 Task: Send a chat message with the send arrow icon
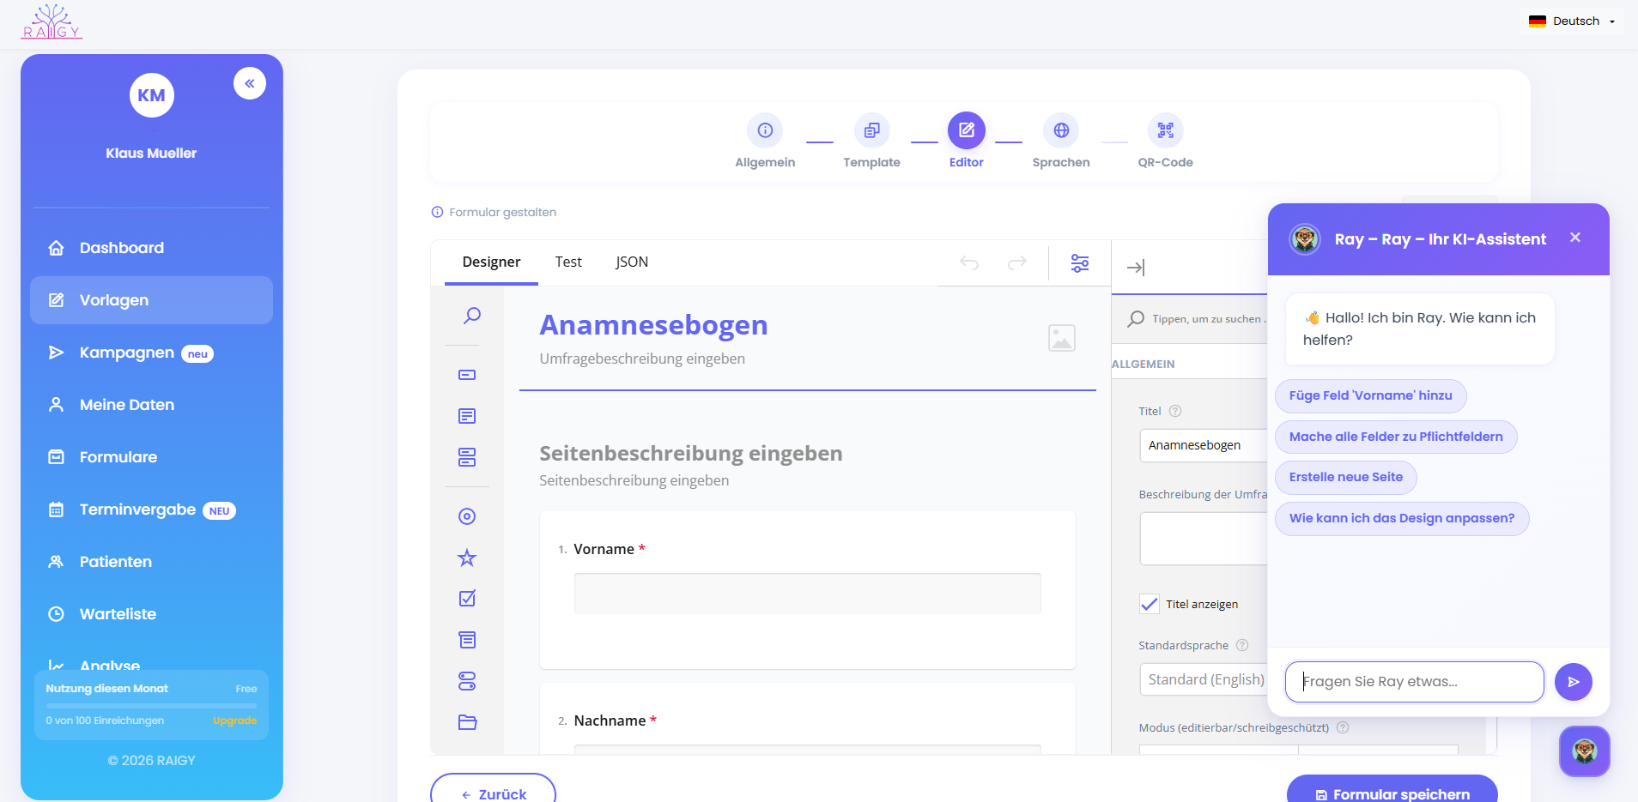[1574, 682]
